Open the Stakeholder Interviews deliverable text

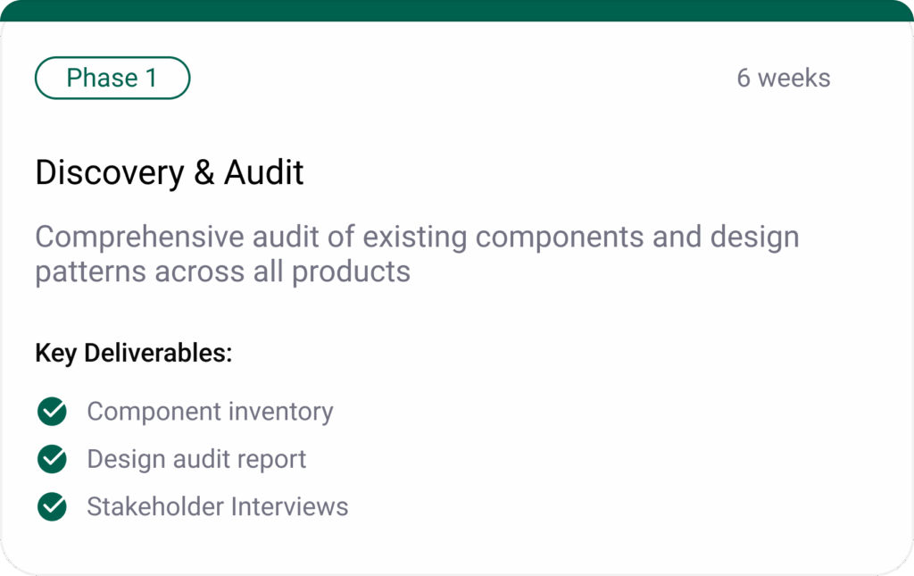click(217, 507)
